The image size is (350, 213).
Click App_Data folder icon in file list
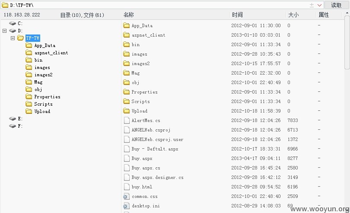click(x=126, y=25)
